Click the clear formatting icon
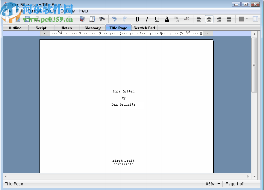 pos(176,19)
